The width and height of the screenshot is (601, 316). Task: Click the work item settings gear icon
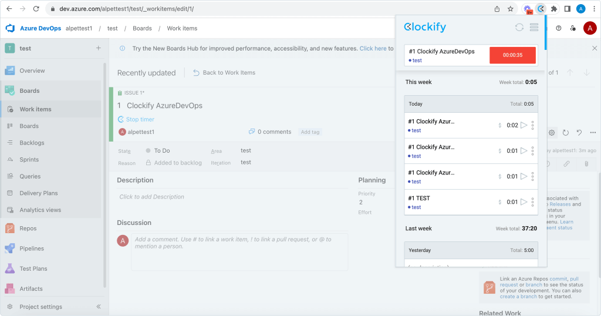click(552, 133)
